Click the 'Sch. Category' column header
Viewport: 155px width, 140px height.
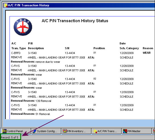[129, 48]
